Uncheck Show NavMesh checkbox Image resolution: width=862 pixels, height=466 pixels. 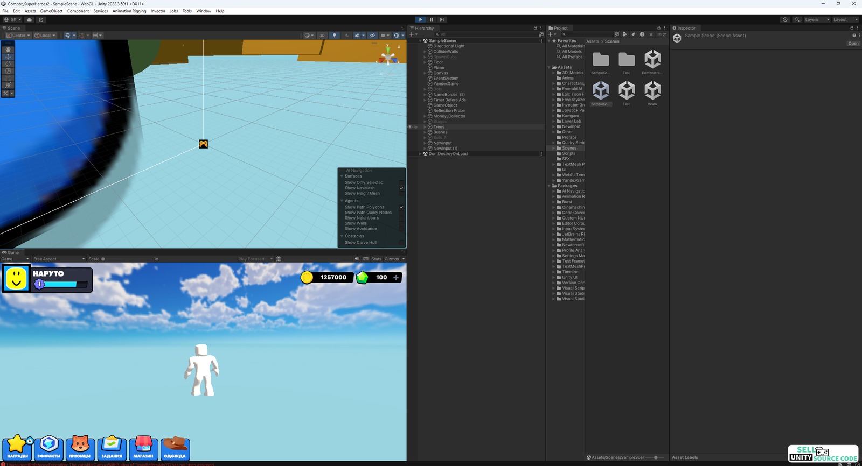tap(401, 188)
